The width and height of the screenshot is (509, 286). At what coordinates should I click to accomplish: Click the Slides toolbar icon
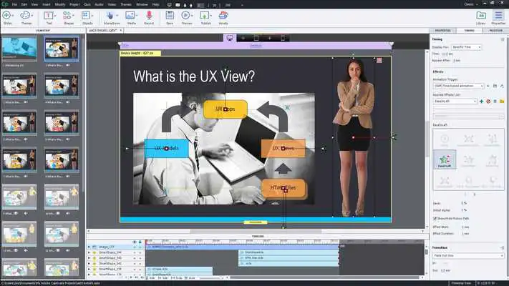pos(7,14)
